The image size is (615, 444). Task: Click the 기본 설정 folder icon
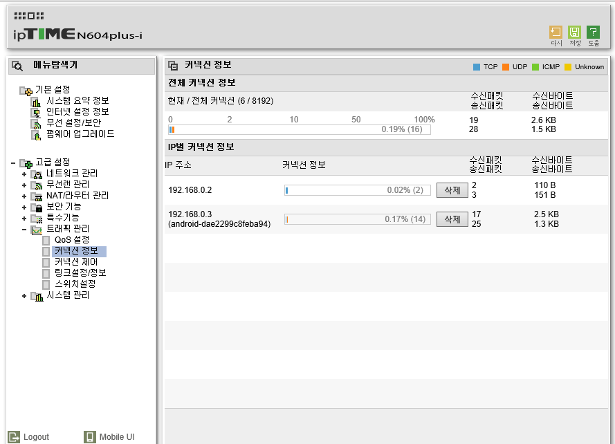(26, 91)
